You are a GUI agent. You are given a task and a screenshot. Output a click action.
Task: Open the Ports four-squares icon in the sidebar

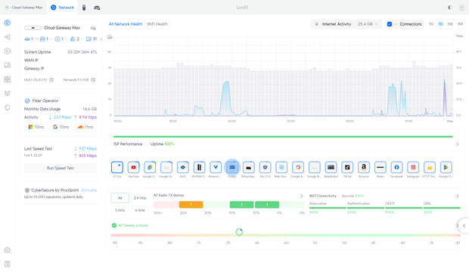[x=7, y=79]
